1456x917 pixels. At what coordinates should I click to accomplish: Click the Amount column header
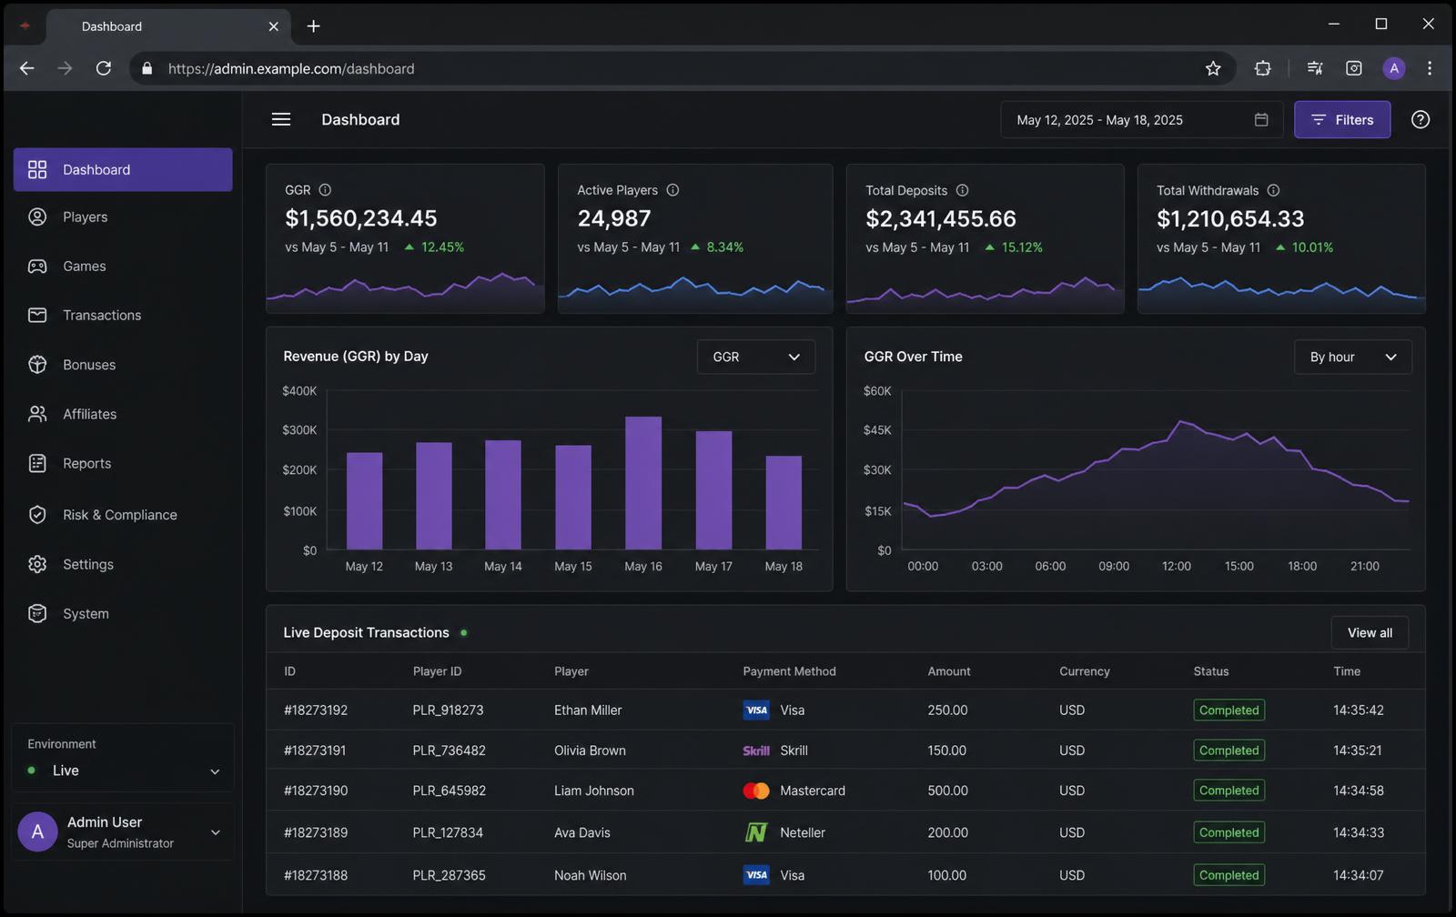coord(949,671)
